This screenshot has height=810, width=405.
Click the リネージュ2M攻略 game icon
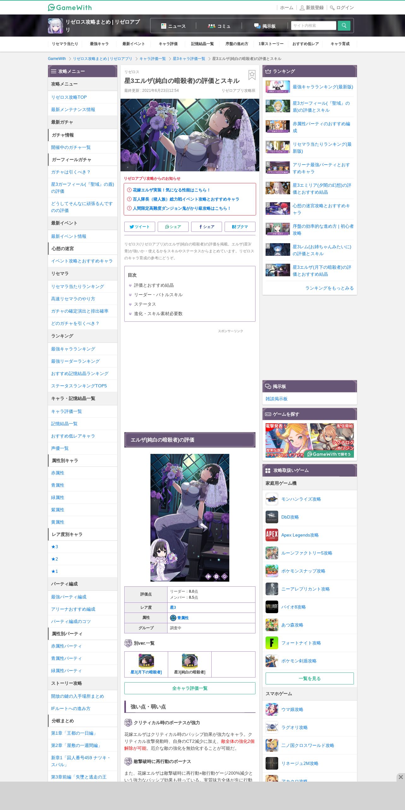(x=272, y=763)
